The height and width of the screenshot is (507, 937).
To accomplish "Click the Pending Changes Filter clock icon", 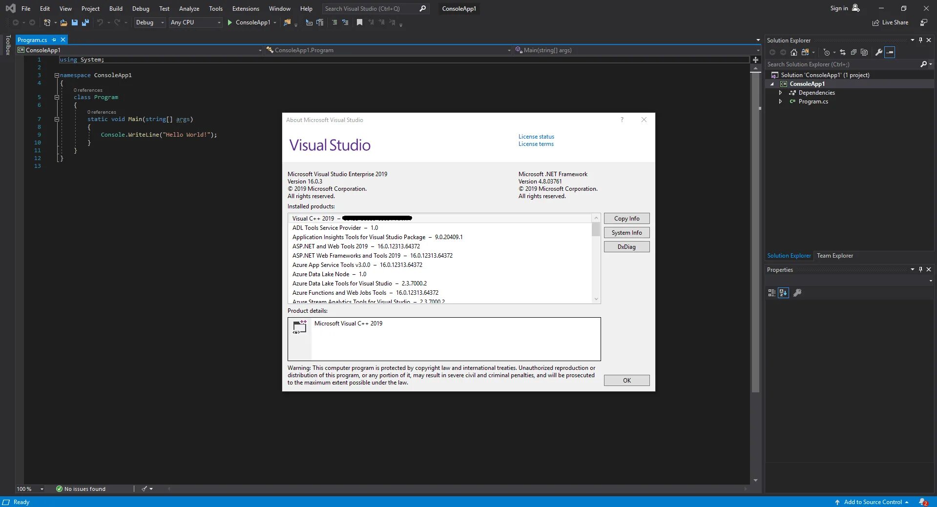I will tap(827, 52).
